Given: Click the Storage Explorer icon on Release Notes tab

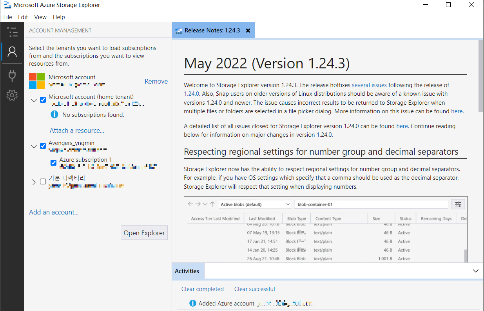Looking at the screenshot, I should pos(179,30).
